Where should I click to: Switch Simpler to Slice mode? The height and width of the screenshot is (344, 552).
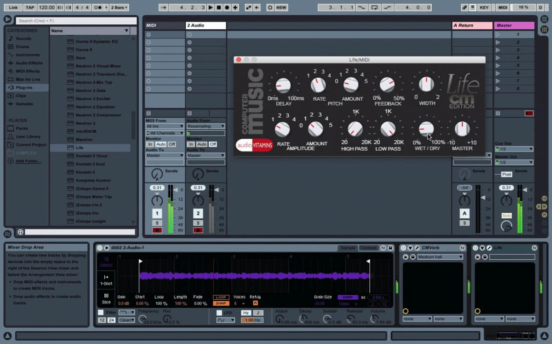click(106, 299)
